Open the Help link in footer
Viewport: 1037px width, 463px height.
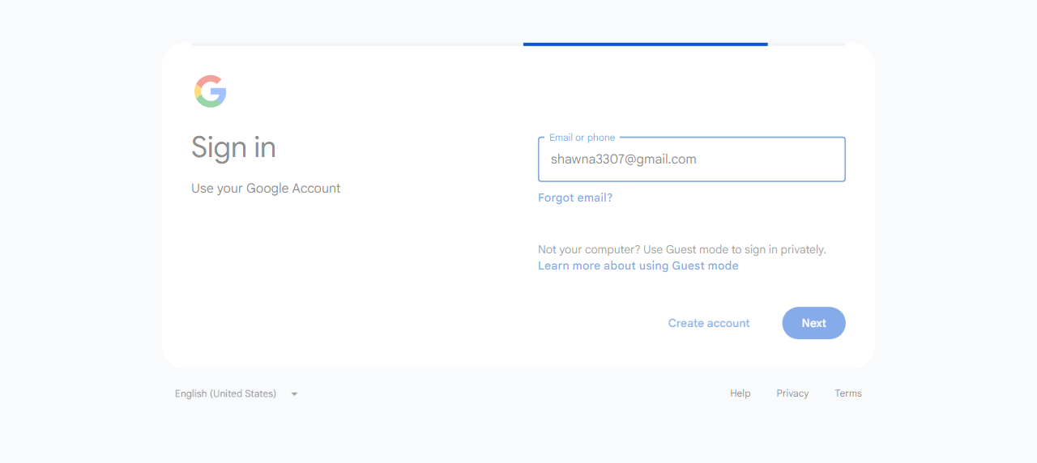(740, 393)
